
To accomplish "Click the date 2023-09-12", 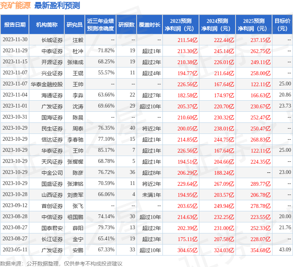I will click(x=15, y=205).
